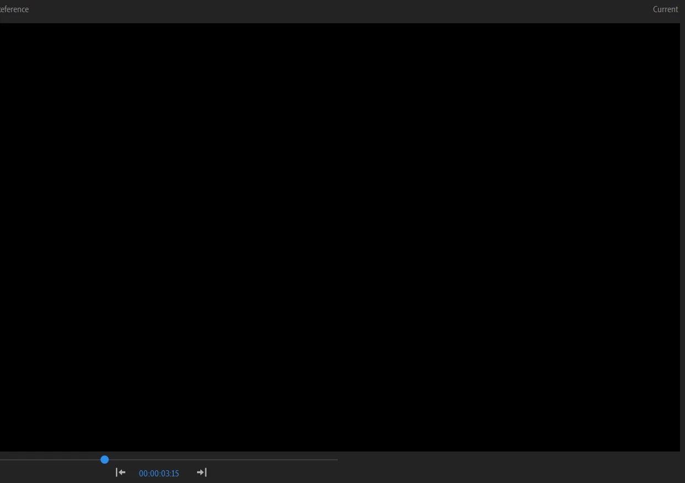Go to the previous edit point
The height and width of the screenshot is (483, 685).
pos(120,473)
